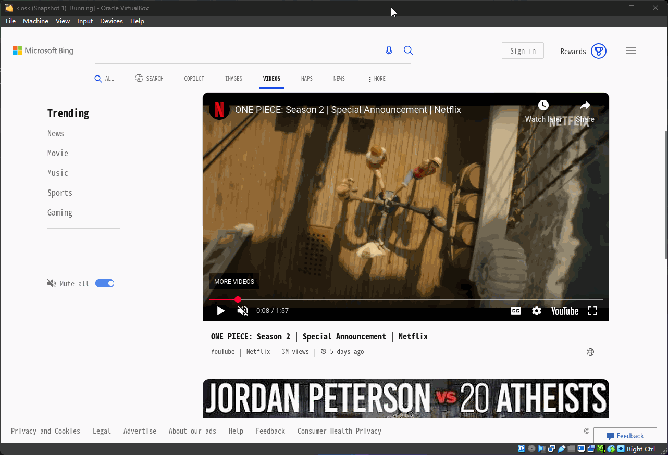Image resolution: width=668 pixels, height=455 pixels.
Task: Click the Netflix channel logo in video
Action: click(x=219, y=109)
